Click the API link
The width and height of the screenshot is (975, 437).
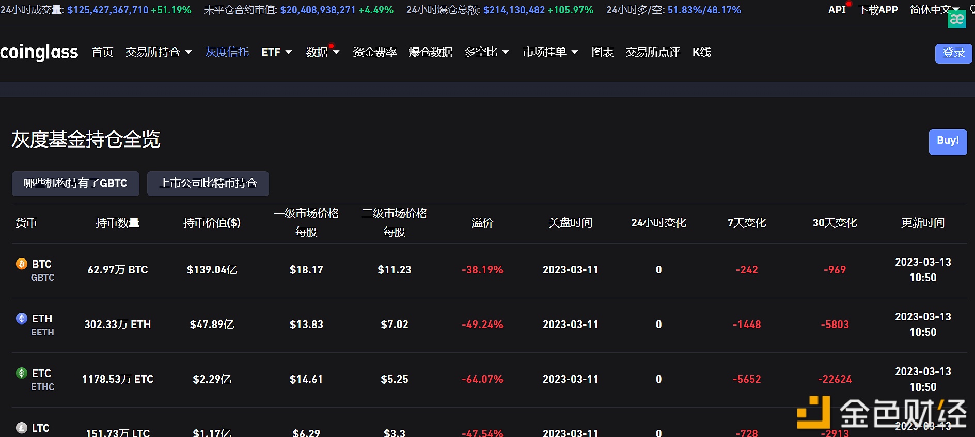point(837,10)
